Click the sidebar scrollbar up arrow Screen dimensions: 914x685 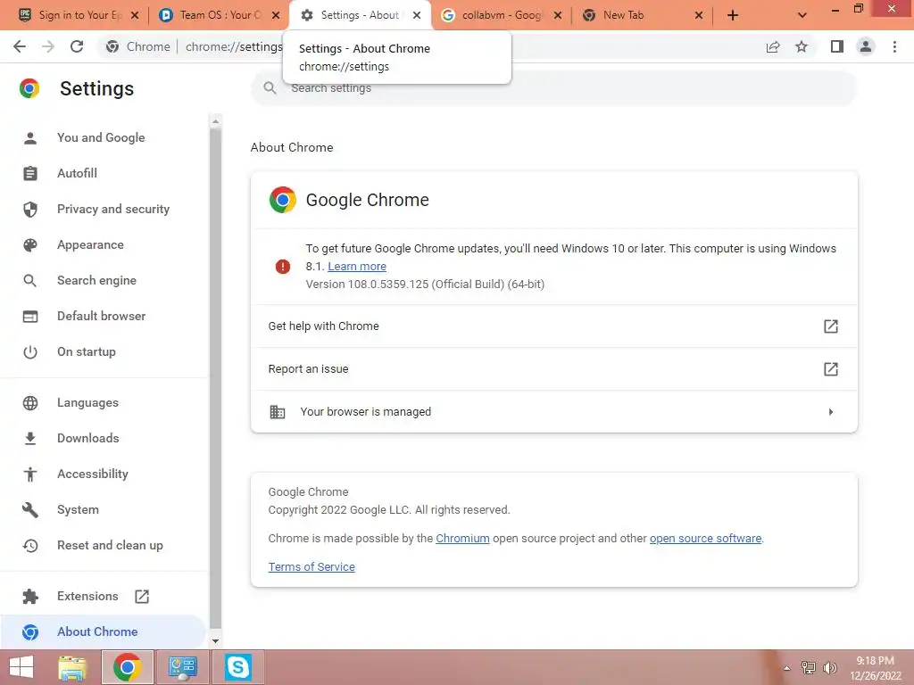216,121
